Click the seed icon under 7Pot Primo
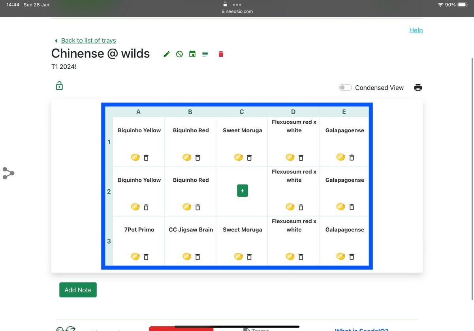The width and height of the screenshot is (474, 331). (x=135, y=256)
